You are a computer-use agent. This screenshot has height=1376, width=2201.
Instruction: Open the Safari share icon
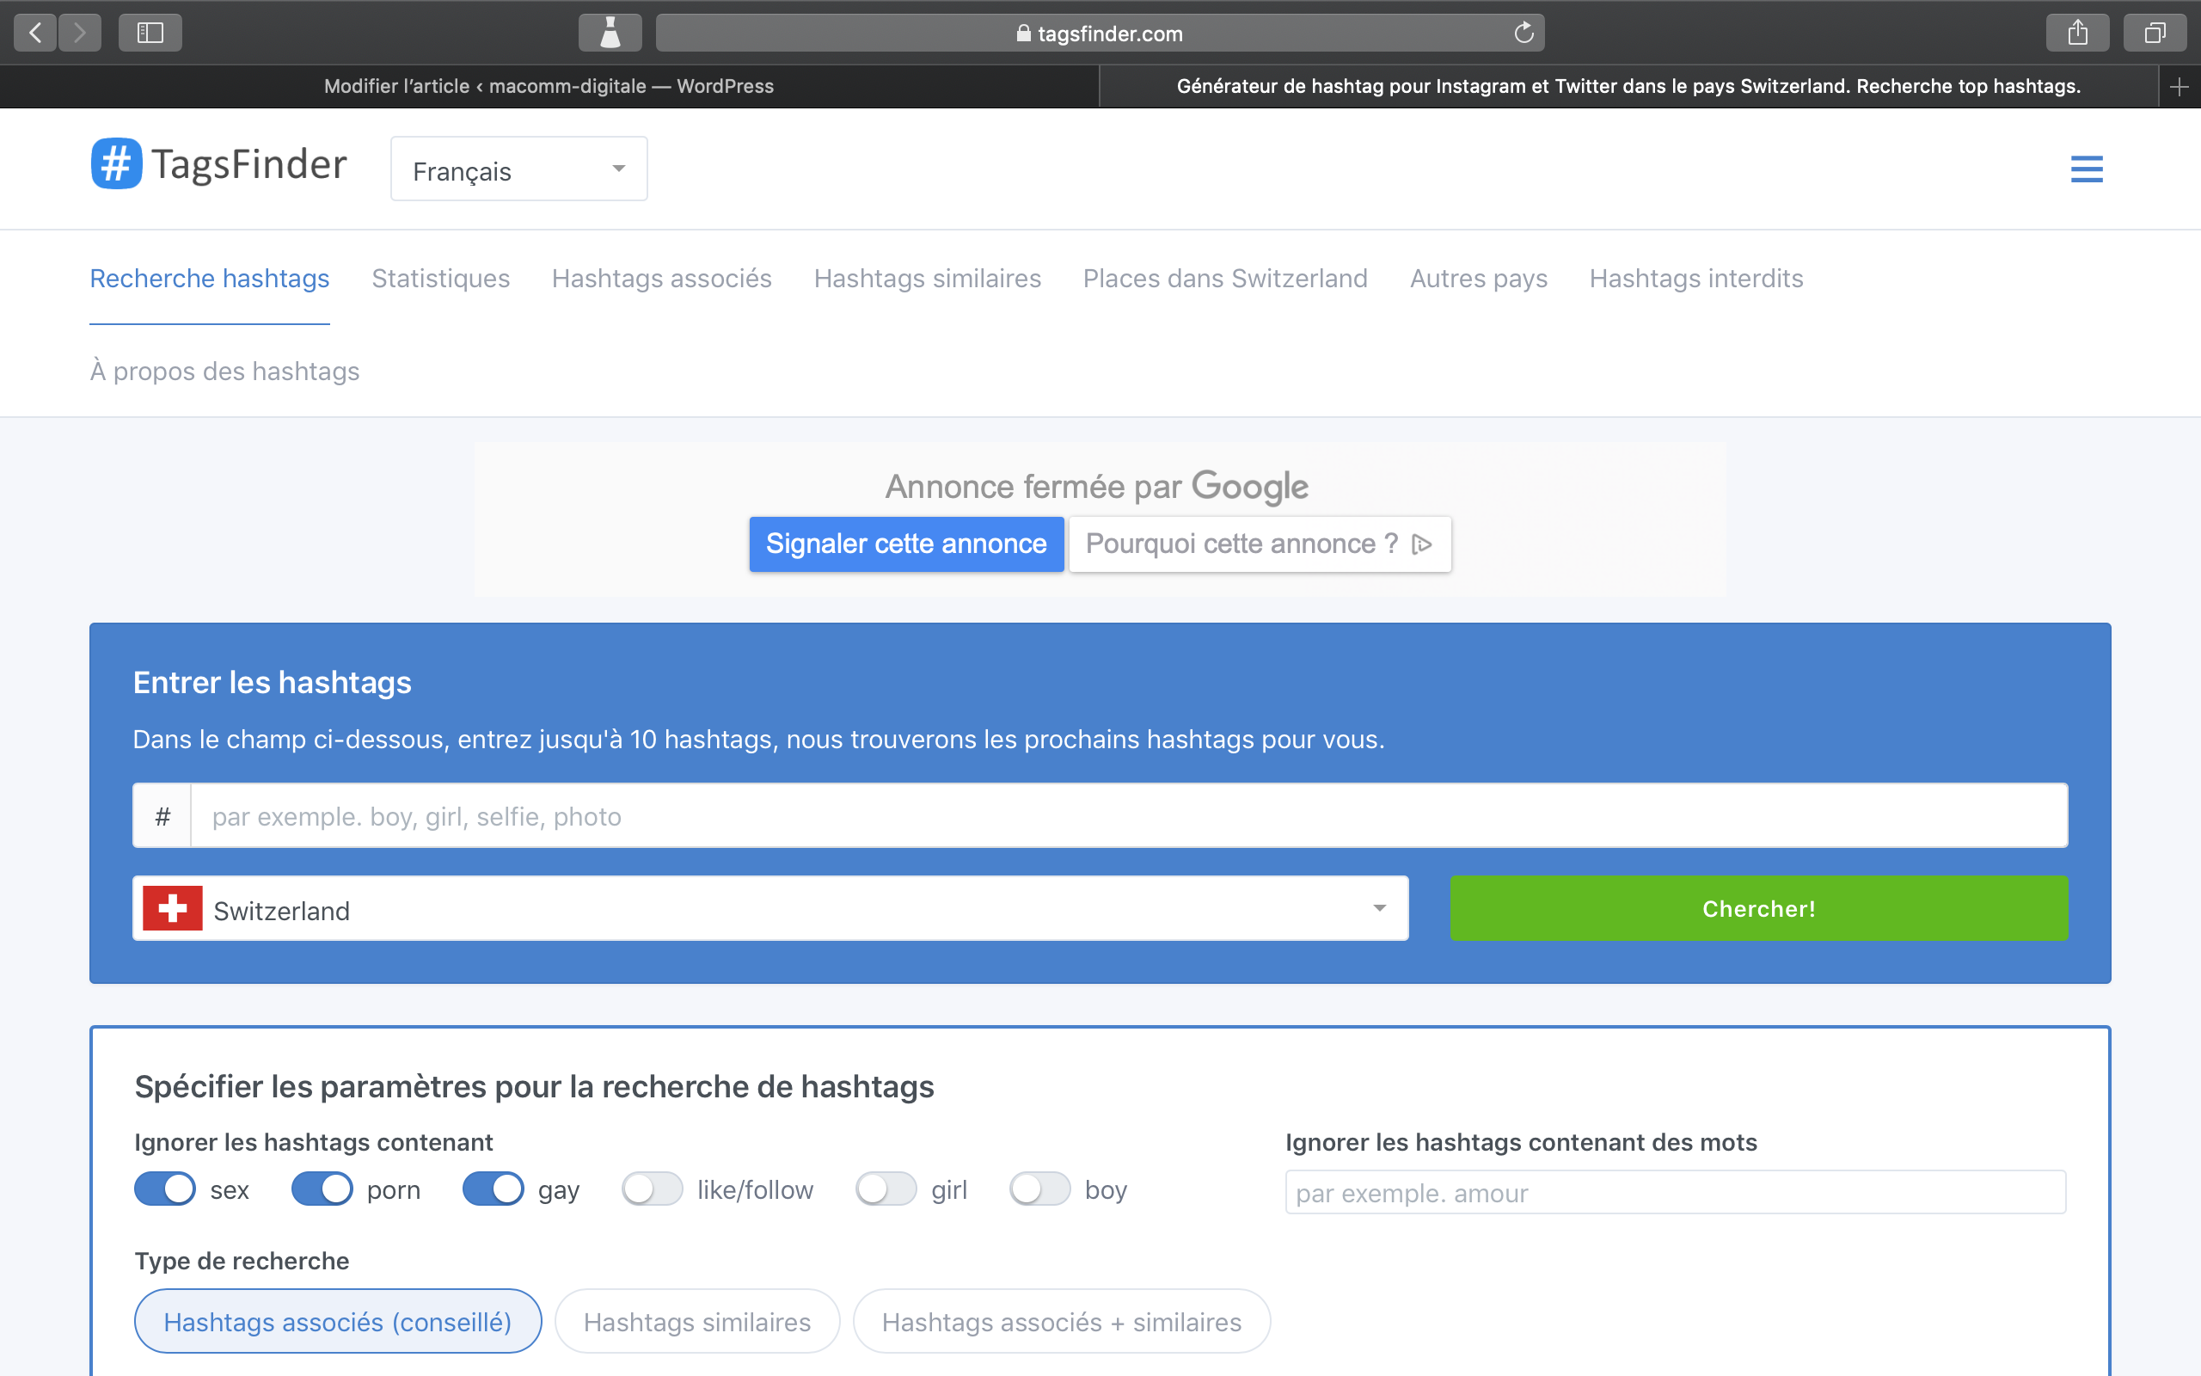[x=2077, y=34]
